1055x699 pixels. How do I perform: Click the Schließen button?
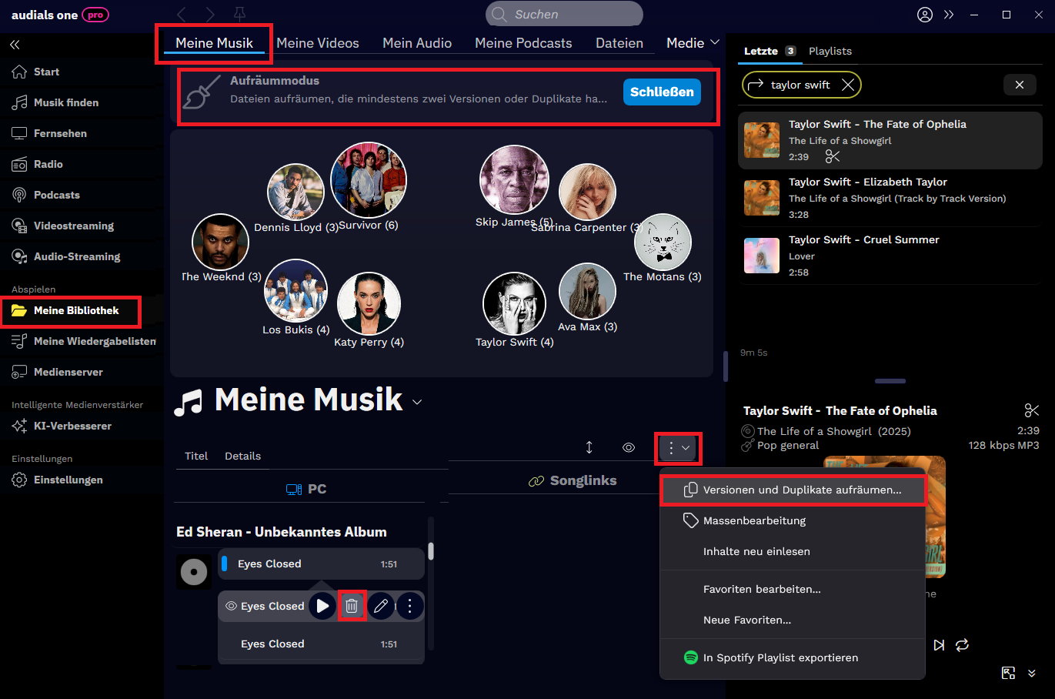662,92
